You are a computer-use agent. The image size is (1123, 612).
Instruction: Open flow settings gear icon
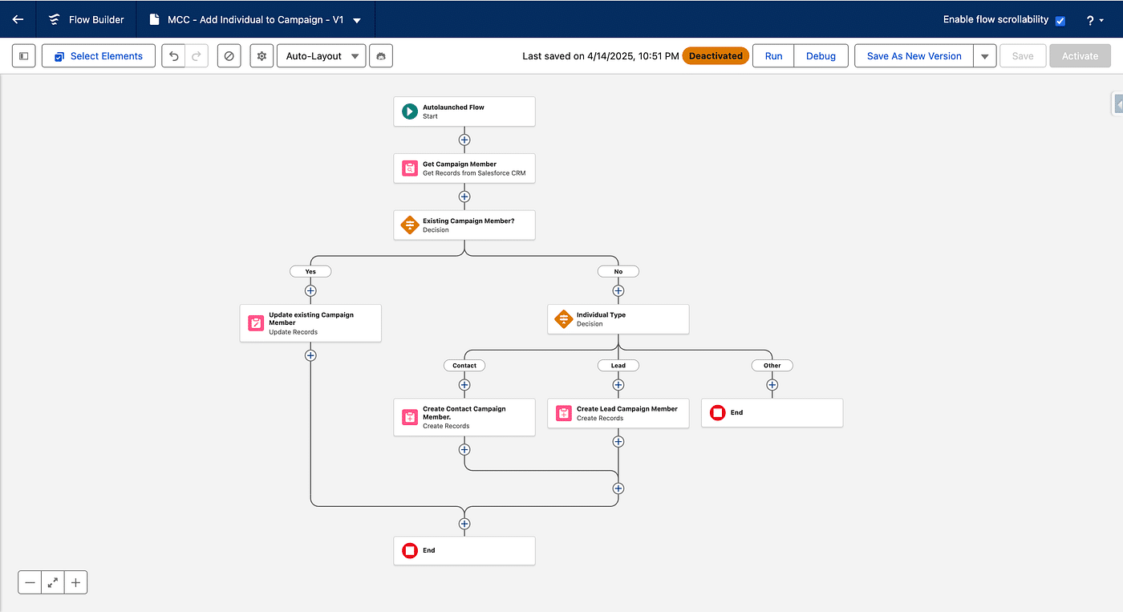261,56
